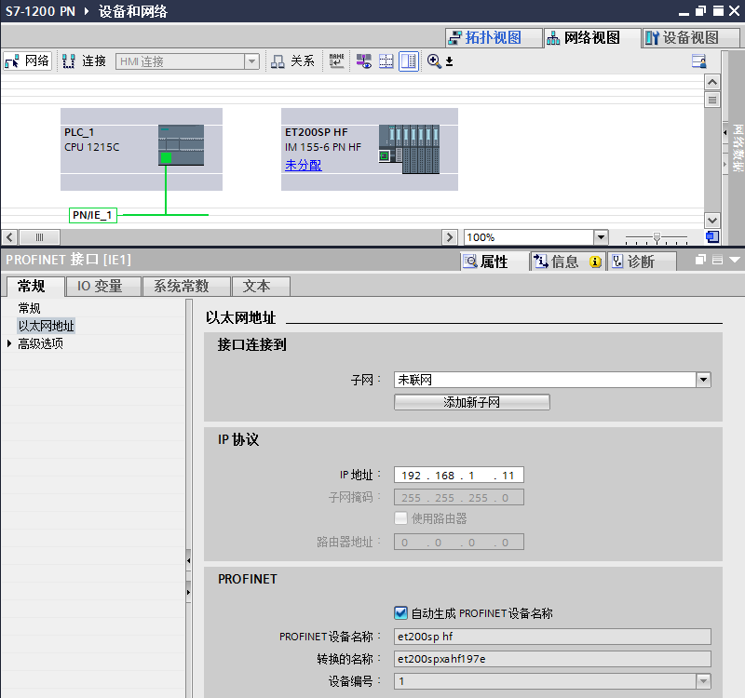Click the 转换的名称 (Converted name) field

pyautogui.click(x=552, y=659)
